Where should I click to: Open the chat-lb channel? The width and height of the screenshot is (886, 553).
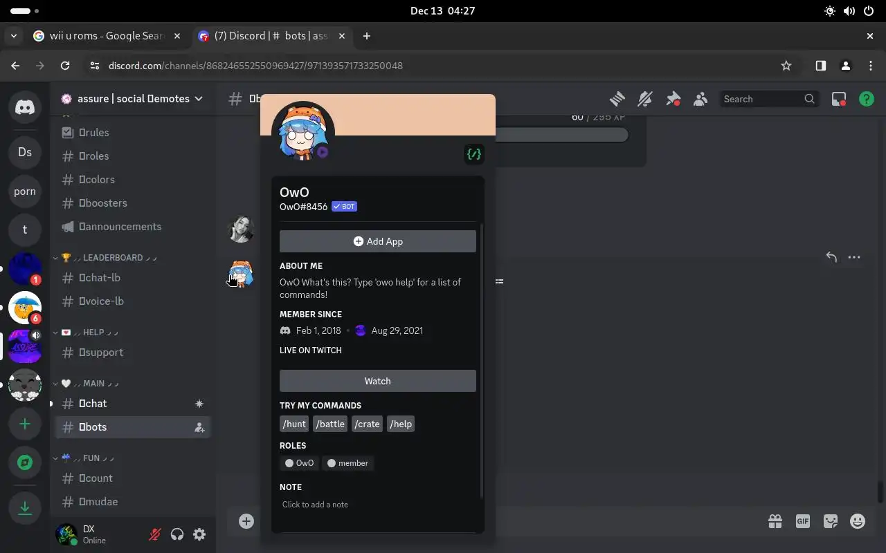click(133, 278)
